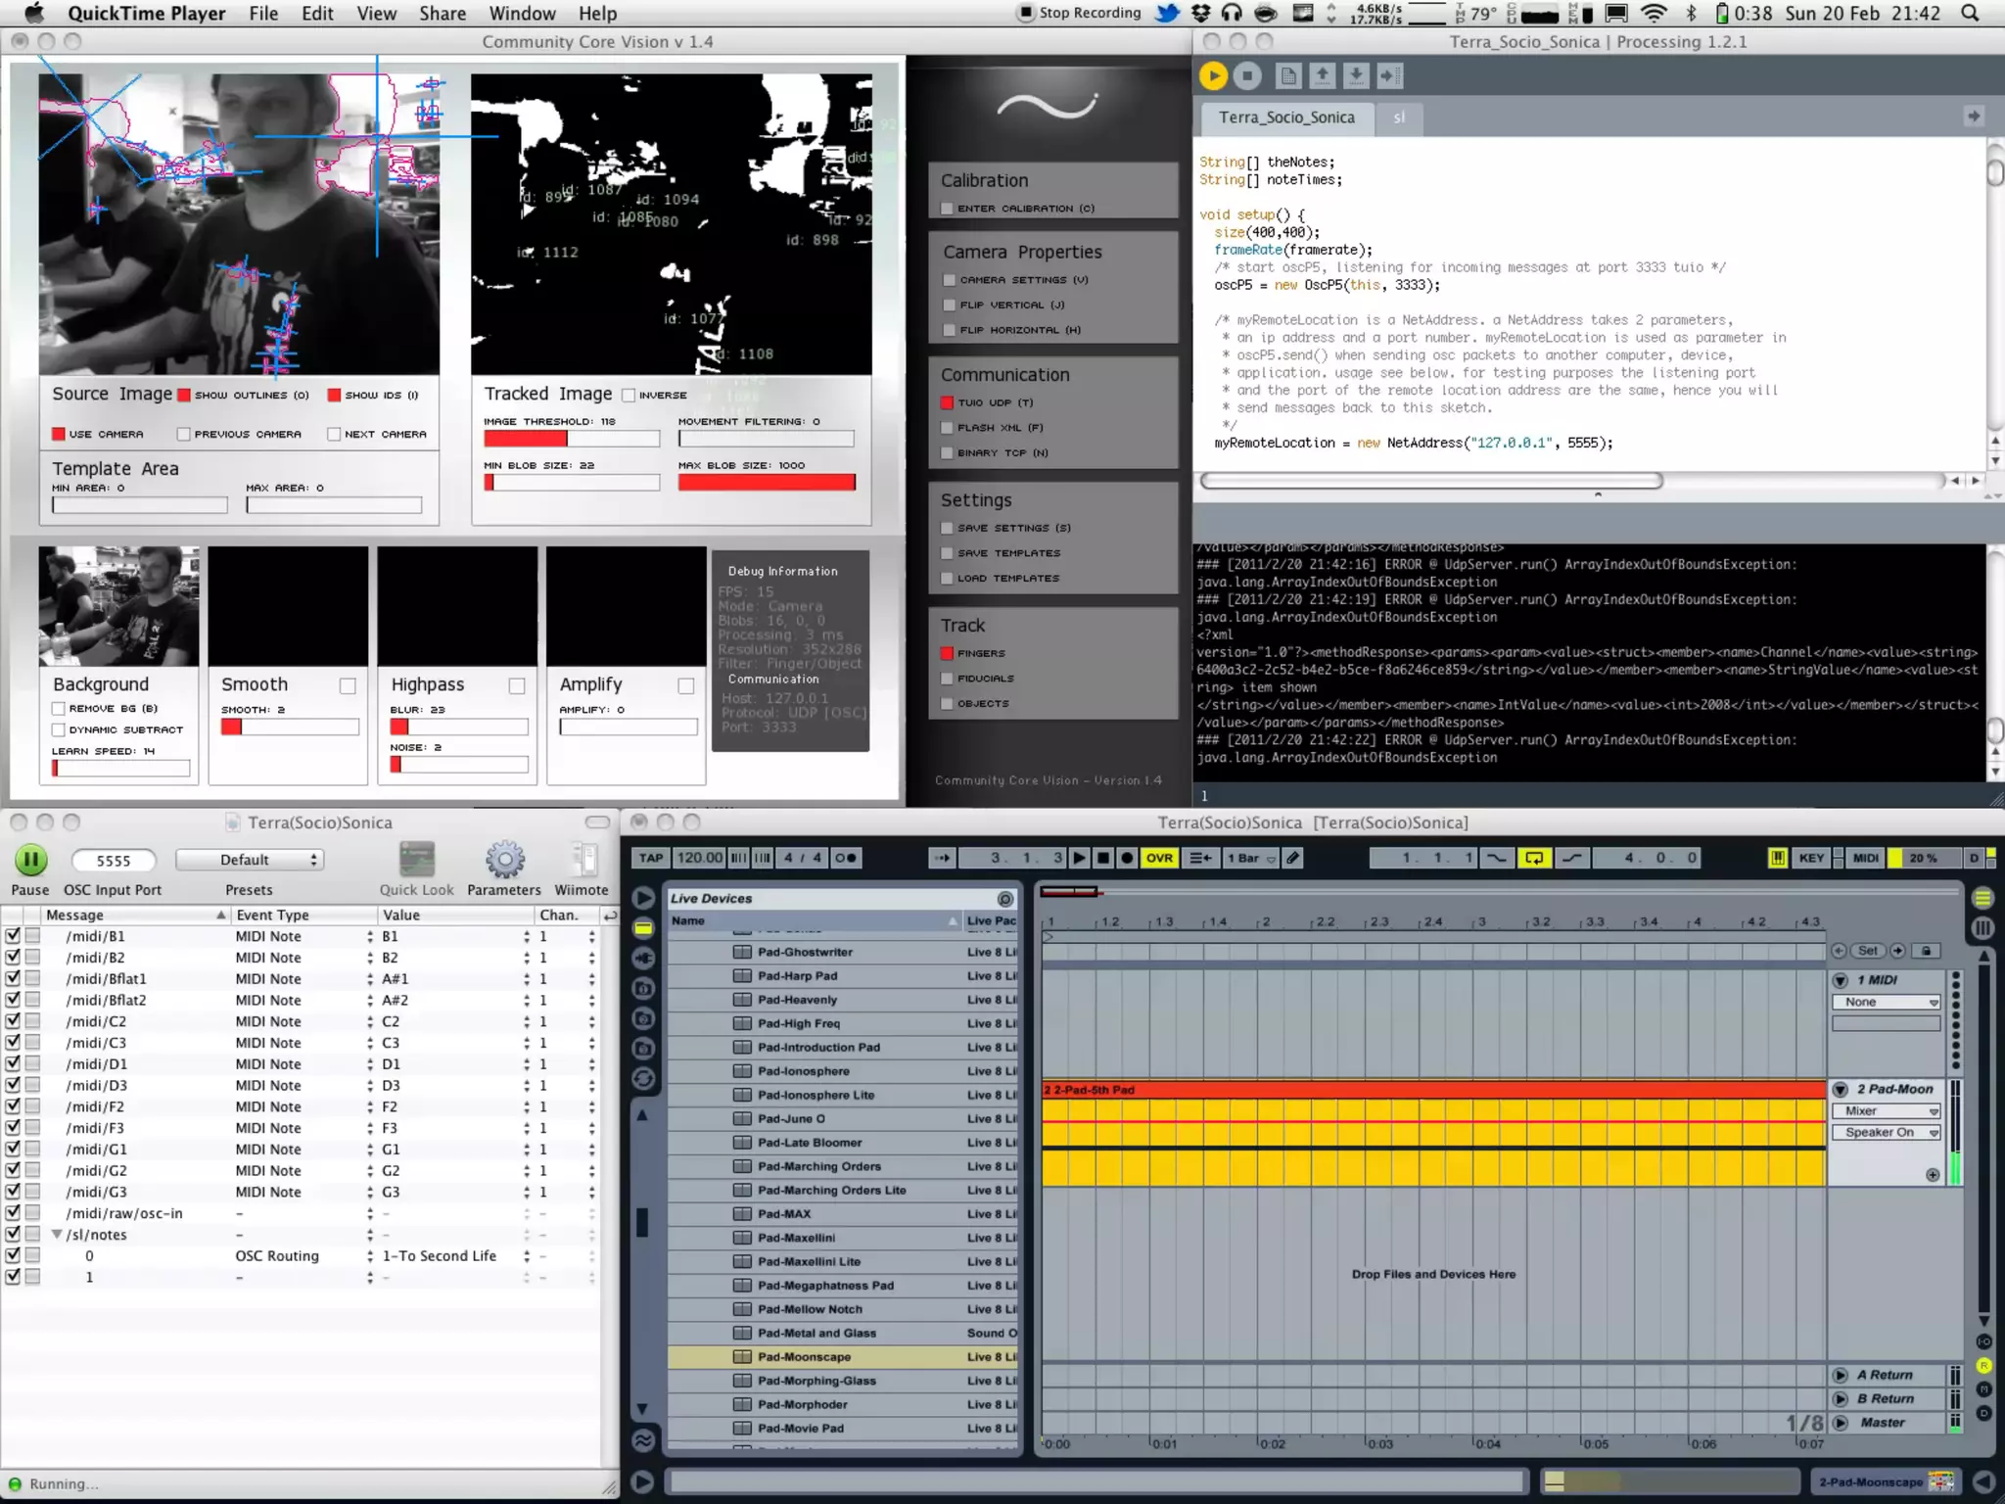Switch to the sl tab in Processing
Viewport: 2005px width, 1504px height.
click(1399, 117)
